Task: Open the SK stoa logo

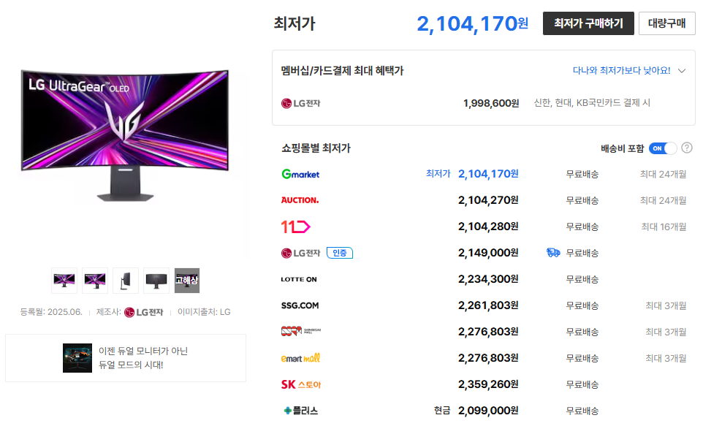Action: [x=300, y=384]
